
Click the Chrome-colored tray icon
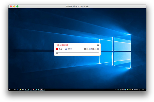click(x=131, y=90)
